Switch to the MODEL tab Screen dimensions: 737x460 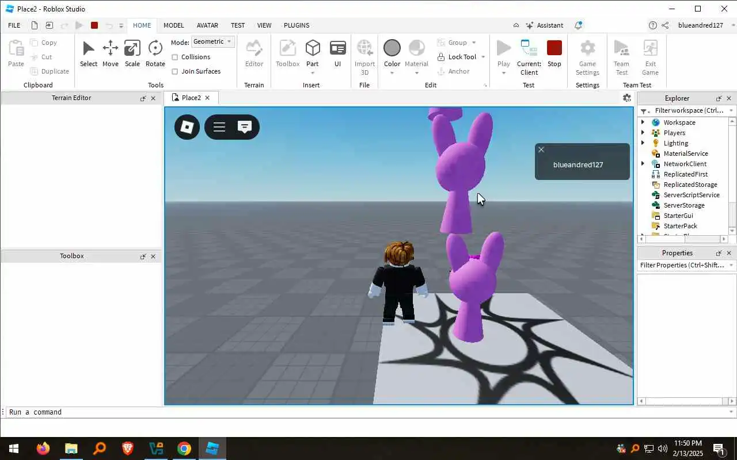tap(173, 25)
